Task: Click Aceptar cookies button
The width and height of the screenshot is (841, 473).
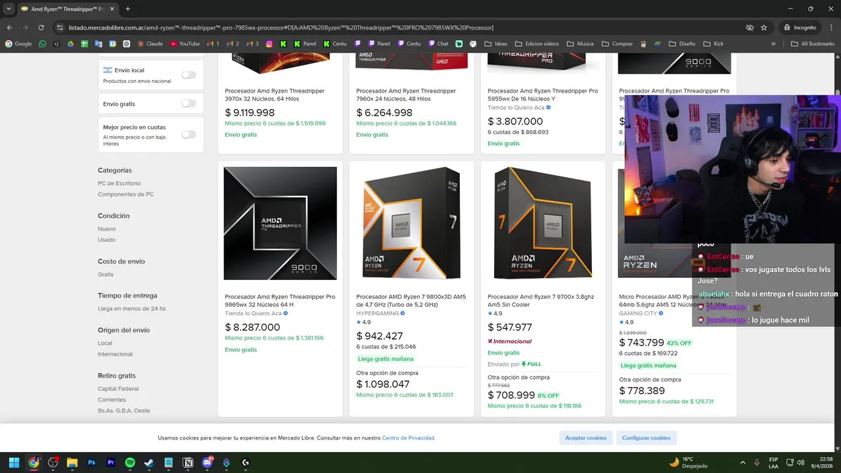Action: [x=586, y=438]
